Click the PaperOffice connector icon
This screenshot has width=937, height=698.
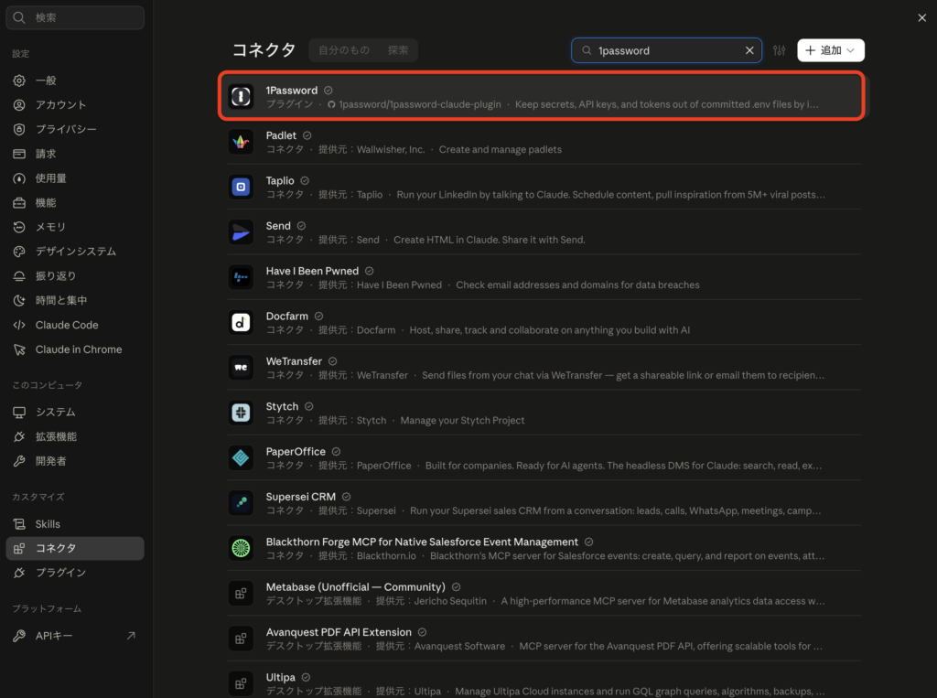[241, 457]
